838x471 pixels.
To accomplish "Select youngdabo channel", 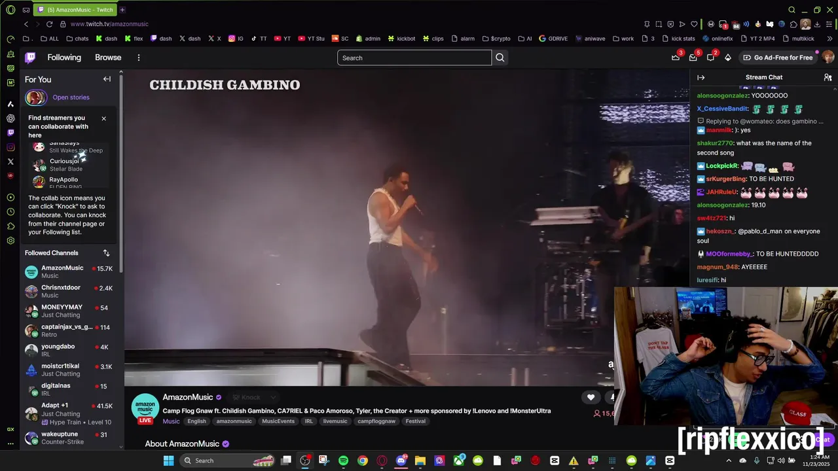I will click(71, 350).
